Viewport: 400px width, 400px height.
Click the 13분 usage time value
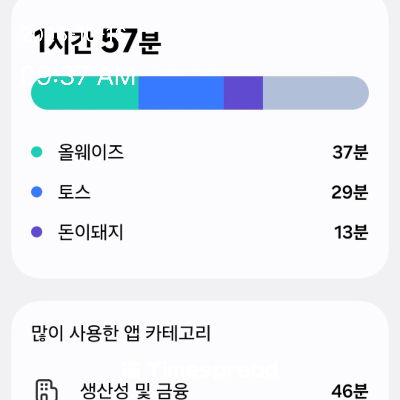point(351,232)
